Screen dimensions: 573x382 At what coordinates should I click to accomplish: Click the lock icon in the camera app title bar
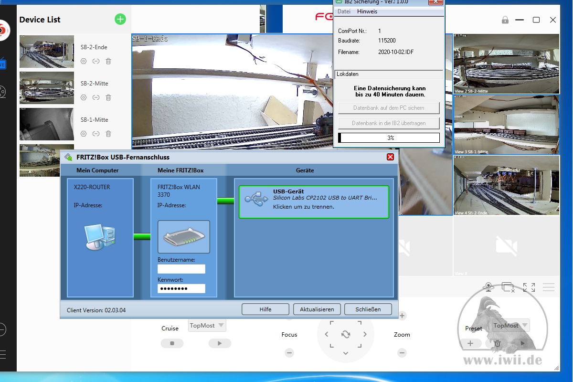[505, 20]
